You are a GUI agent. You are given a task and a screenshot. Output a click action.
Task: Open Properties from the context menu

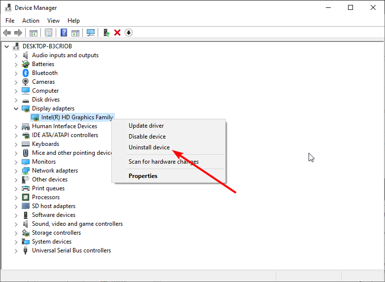(169, 176)
